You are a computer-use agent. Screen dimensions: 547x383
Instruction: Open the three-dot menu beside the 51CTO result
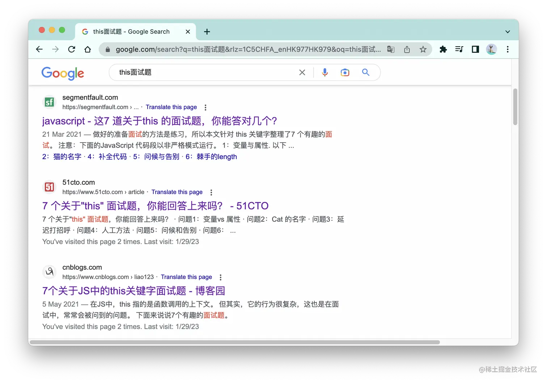click(x=211, y=192)
